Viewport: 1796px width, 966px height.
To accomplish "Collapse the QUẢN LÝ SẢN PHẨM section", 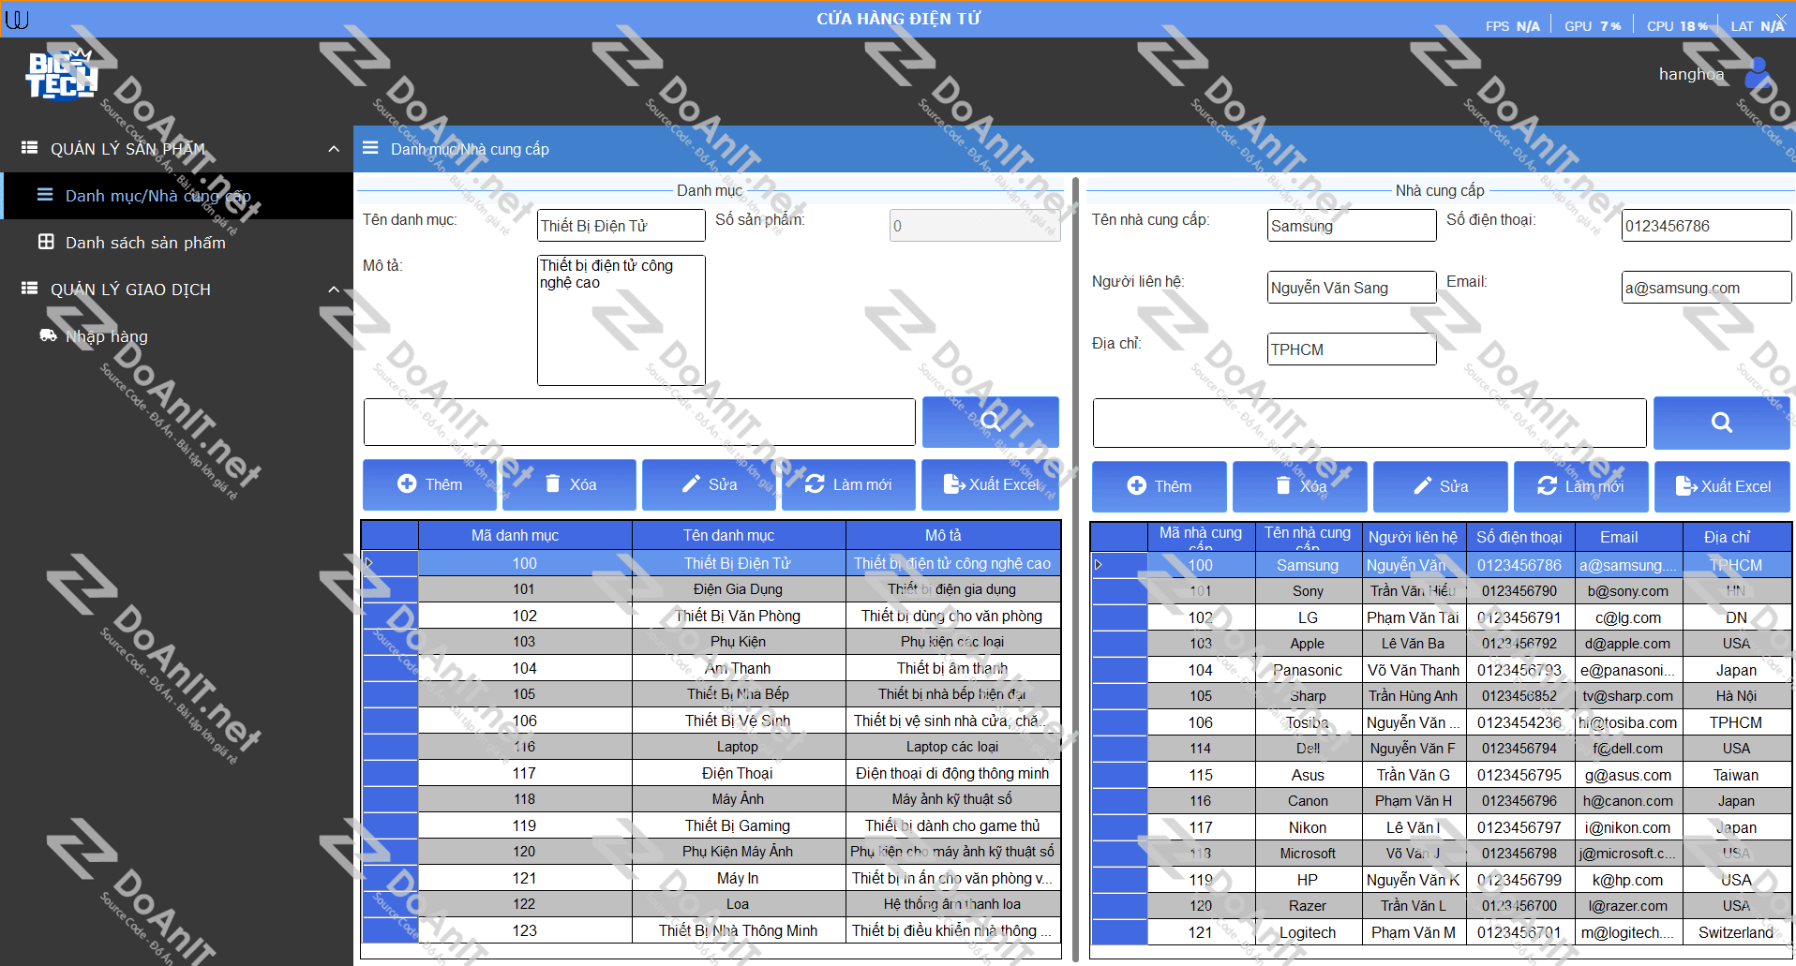I will (x=334, y=149).
